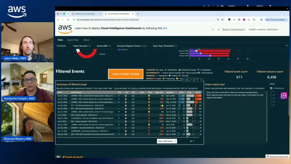Maximize the summary table visual

tap(190, 80)
